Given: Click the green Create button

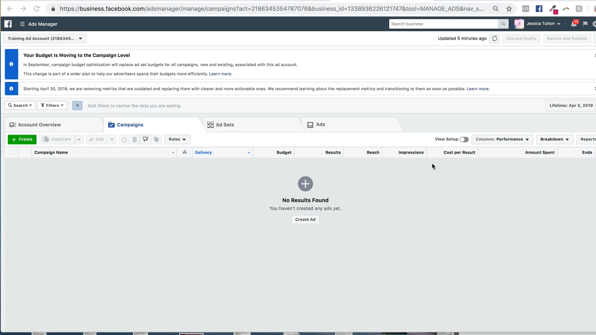Looking at the screenshot, I should (22, 139).
